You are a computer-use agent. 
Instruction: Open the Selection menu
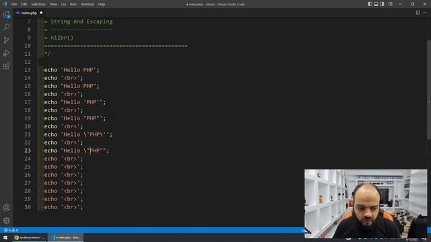tap(38, 4)
